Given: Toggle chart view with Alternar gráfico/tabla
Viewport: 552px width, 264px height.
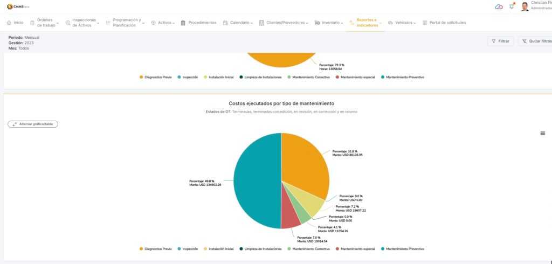Looking at the screenshot, I should (x=33, y=124).
